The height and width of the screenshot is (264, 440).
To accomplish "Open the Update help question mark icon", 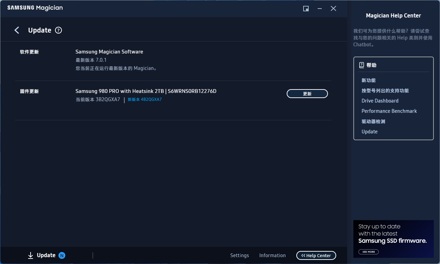I will click(x=58, y=30).
